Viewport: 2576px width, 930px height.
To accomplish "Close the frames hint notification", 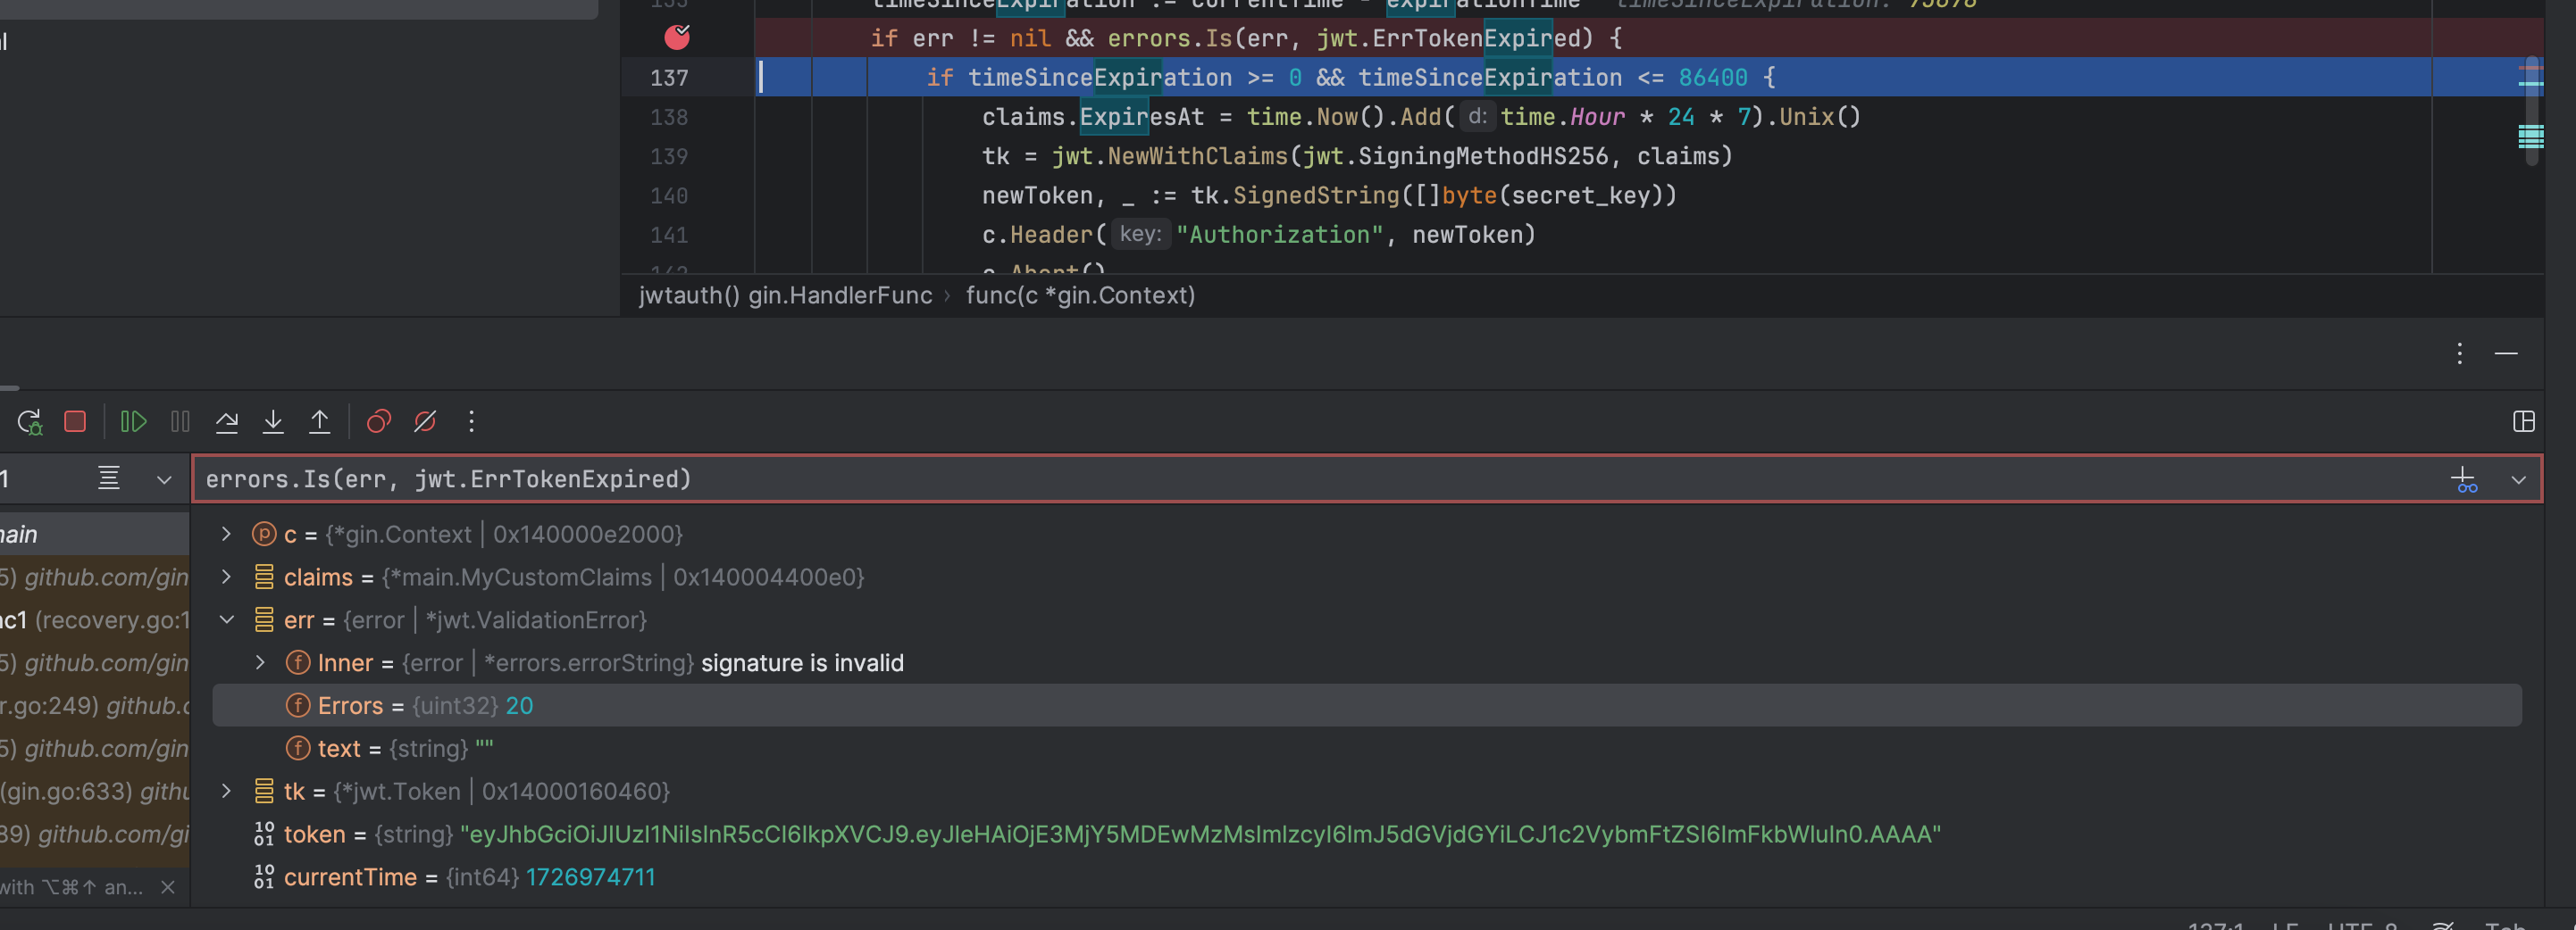I will click(x=168, y=887).
